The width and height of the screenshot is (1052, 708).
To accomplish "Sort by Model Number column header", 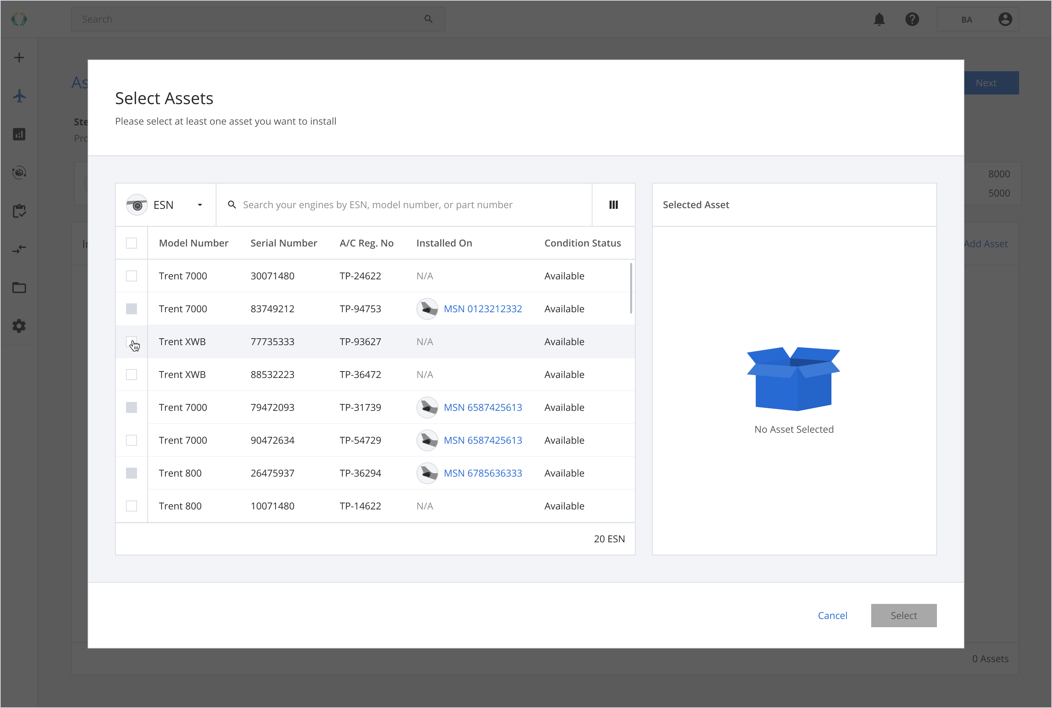I will 193,243.
